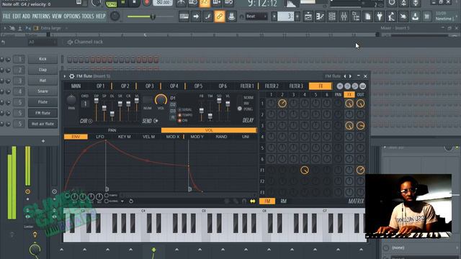Switch to the OP 3 tab
This screenshot has width=461, height=259.
click(x=149, y=86)
